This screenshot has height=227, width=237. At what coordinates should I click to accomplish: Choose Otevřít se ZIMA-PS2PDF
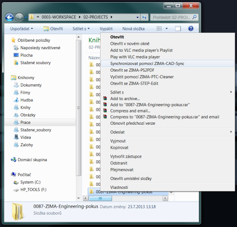(168, 70)
